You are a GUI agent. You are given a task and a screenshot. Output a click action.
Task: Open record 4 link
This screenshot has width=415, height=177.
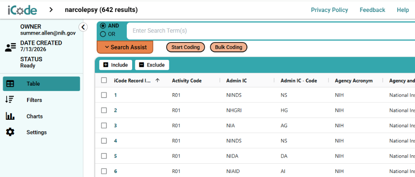115,141
